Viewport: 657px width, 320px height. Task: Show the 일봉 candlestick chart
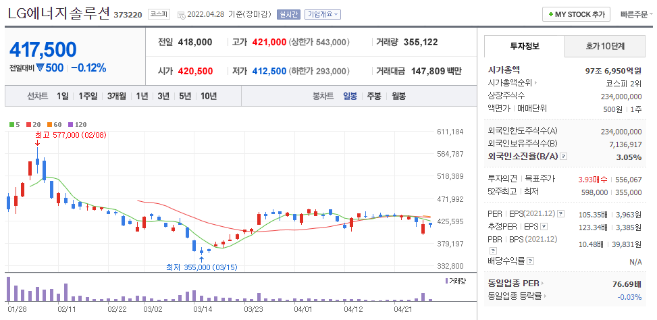(350, 96)
